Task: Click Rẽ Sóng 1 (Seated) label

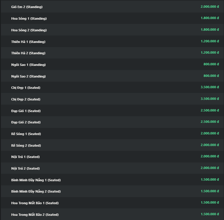Action: pos(26,134)
